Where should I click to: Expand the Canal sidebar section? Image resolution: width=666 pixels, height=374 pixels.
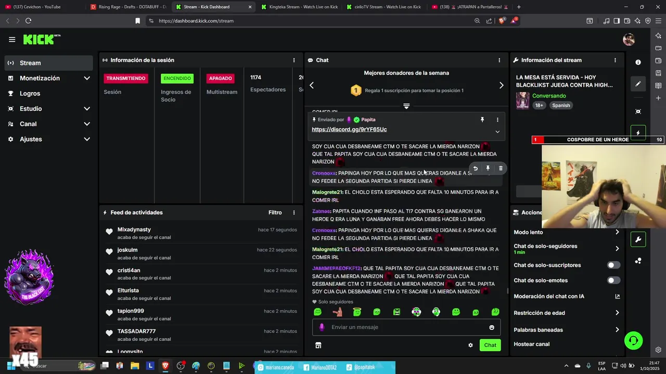pos(87,124)
